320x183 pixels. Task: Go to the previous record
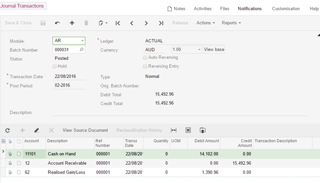pos(132,23)
